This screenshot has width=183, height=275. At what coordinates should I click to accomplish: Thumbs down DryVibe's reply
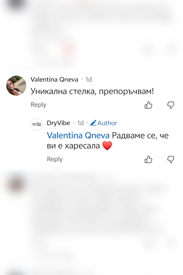(x=171, y=159)
